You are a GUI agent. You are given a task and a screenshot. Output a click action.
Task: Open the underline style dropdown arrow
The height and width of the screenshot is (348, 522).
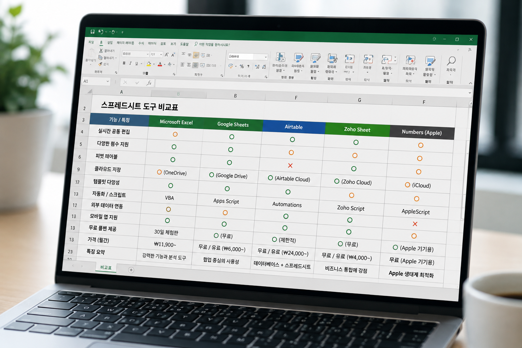tap(141, 64)
